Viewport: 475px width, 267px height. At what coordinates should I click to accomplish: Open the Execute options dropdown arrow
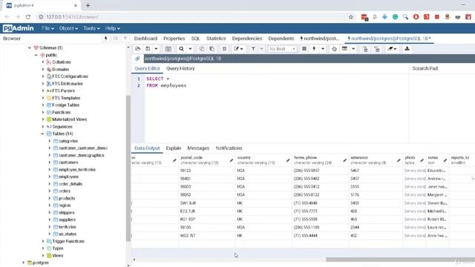323,49
